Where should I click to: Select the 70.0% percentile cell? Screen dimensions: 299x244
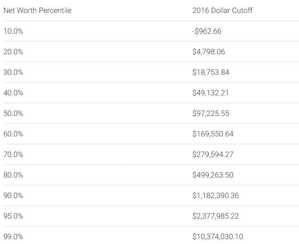[13, 155]
